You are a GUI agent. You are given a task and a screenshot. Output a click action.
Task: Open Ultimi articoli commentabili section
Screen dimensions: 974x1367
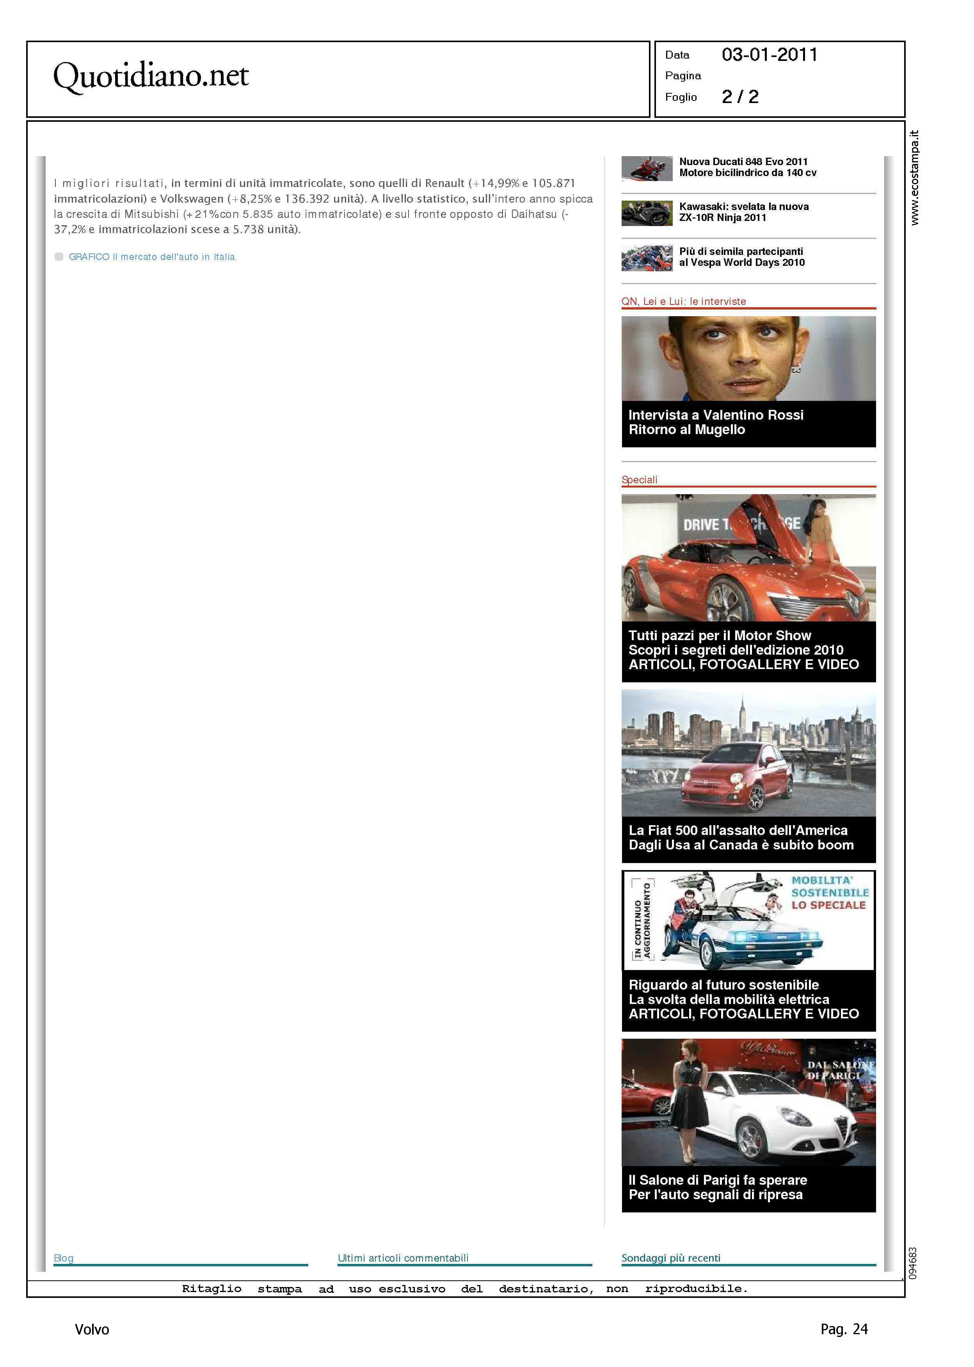tap(402, 1258)
